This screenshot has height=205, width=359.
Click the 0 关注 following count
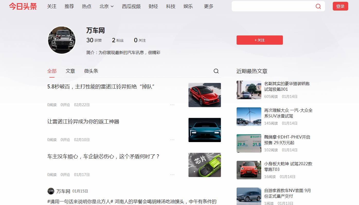tap(140, 40)
